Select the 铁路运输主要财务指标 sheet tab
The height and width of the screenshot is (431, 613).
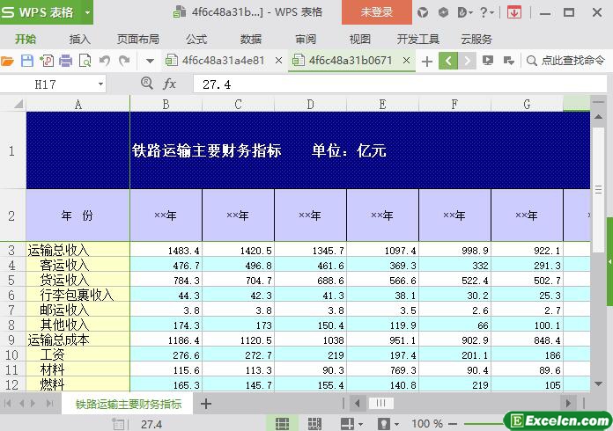(x=129, y=404)
